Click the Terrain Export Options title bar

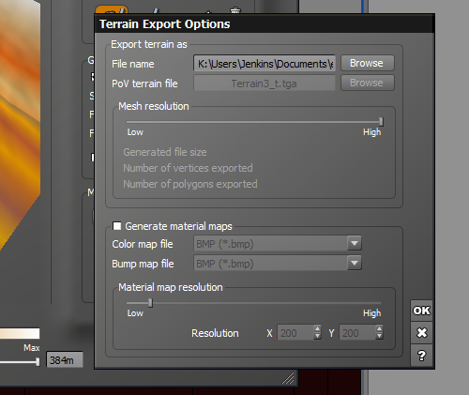click(x=265, y=24)
